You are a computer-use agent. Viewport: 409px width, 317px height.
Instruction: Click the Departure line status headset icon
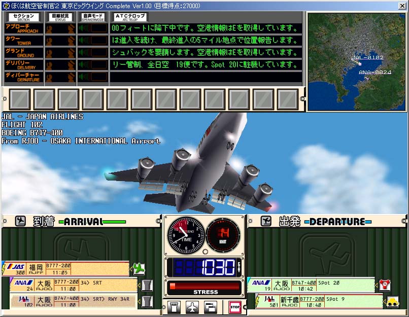[49, 77]
